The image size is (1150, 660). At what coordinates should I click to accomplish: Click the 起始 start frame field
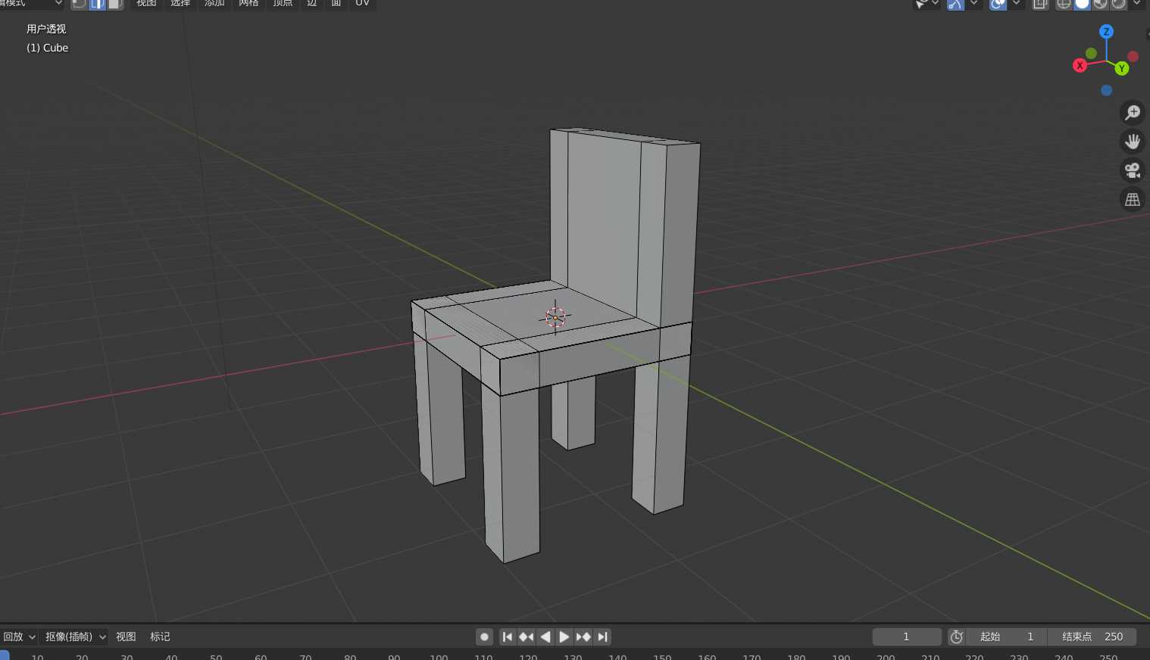point(1007,637)
